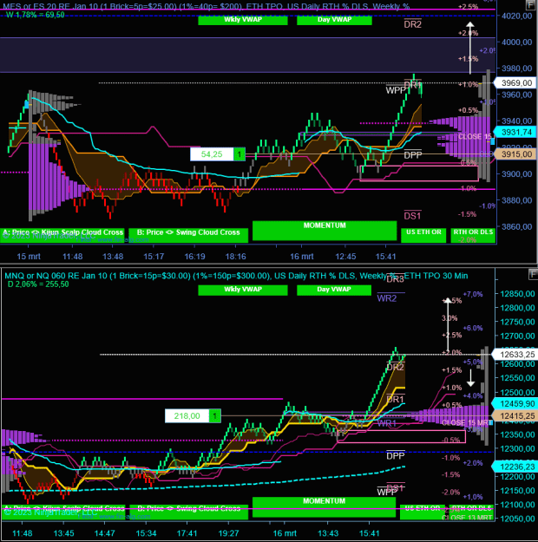This screenshot has height=542, width=538.
Task: Click 3860,00 on ES price axis
Action: (x=517, y=226)
